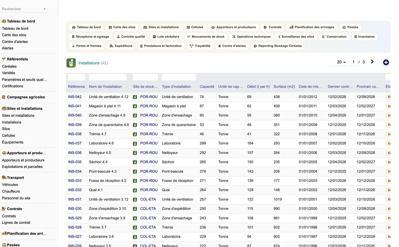Go to next page with chevron arrow
The width and height of the screenshot is (399, 247).
(372, 62)
